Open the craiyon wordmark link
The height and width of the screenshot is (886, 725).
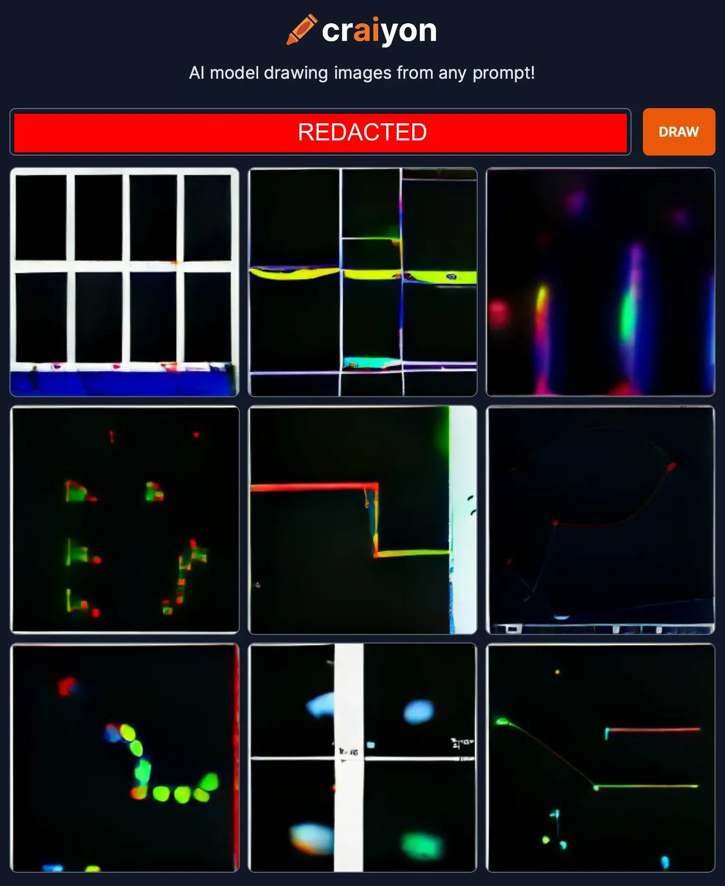(379, 31)
